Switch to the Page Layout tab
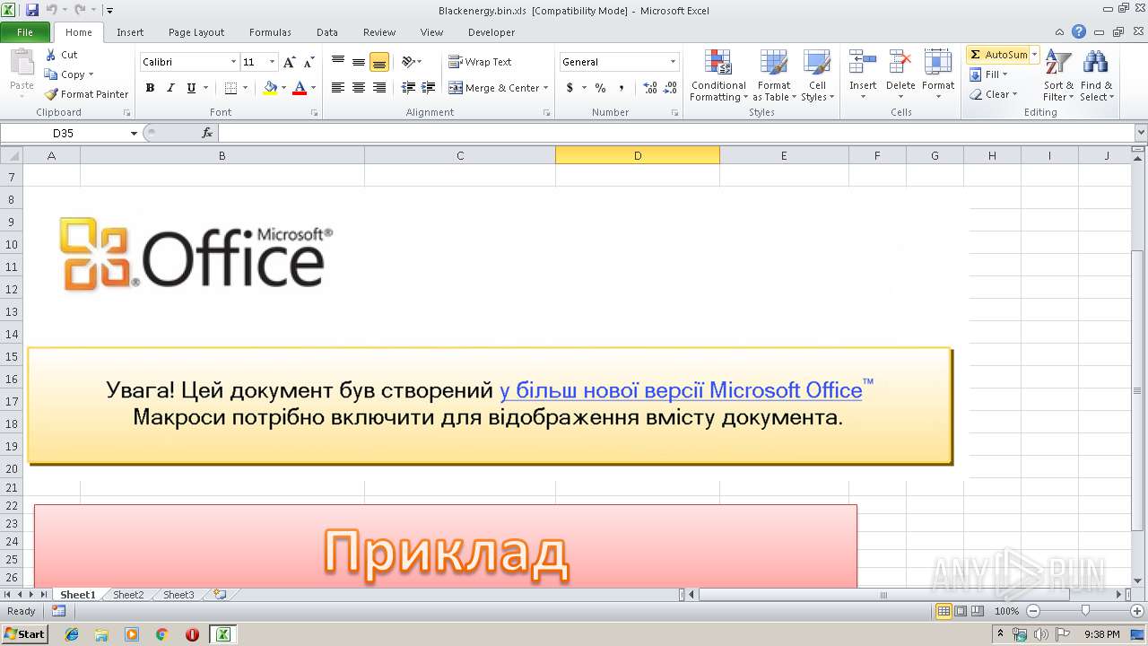This screenshot has height=646, width=1148. 196,32
